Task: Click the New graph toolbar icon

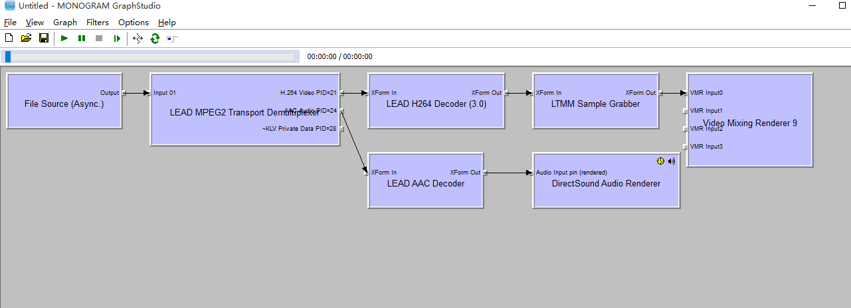Action: tap(9, 38)
